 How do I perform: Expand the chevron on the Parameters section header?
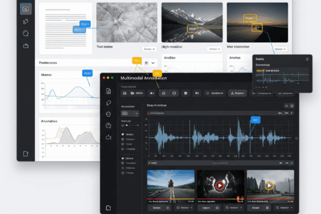point(154,63)
